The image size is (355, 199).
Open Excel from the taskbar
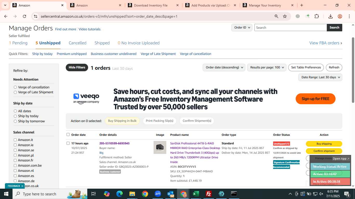coord(196,194)
